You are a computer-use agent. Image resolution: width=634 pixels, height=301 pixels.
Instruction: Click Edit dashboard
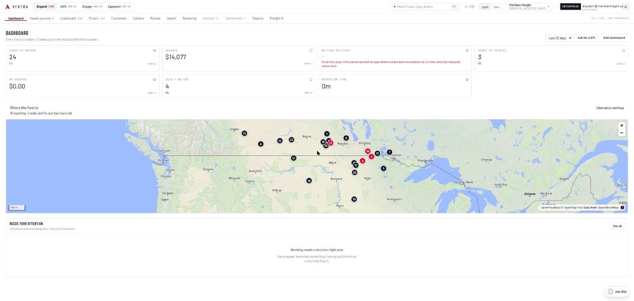[614, 38]
